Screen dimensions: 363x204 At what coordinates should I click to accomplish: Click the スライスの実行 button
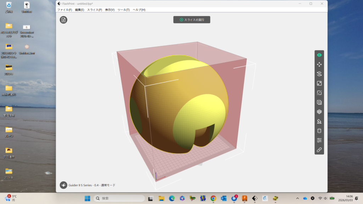192,20
